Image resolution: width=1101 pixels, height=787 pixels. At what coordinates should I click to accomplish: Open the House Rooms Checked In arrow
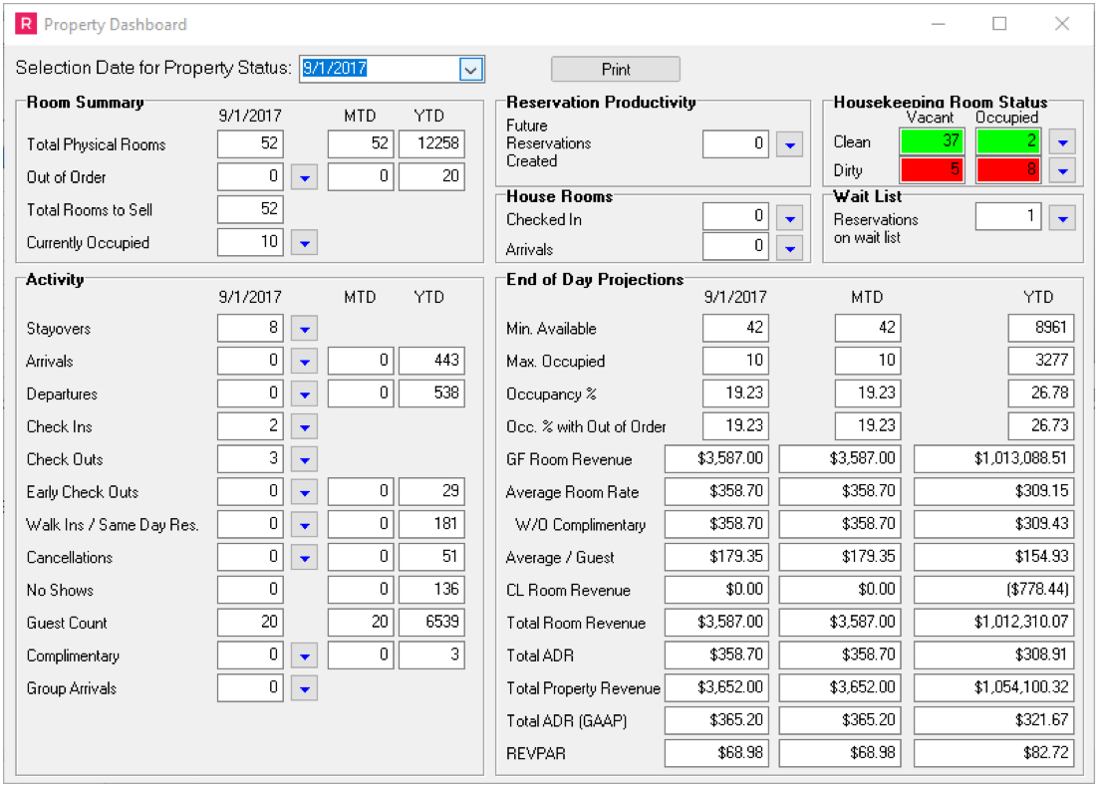coord(789,217)
